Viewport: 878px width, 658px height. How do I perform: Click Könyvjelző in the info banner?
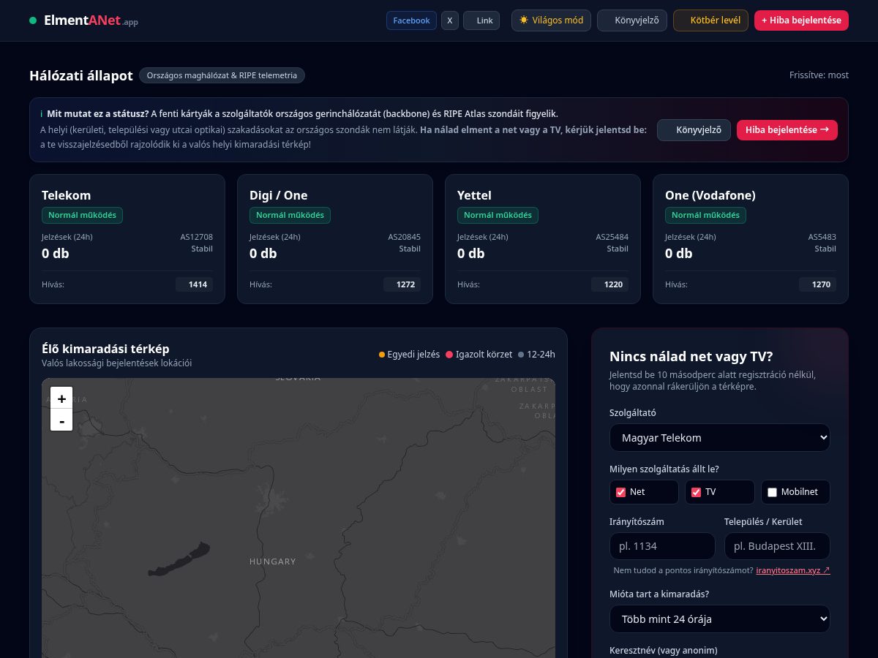click(x=694, y=130)
